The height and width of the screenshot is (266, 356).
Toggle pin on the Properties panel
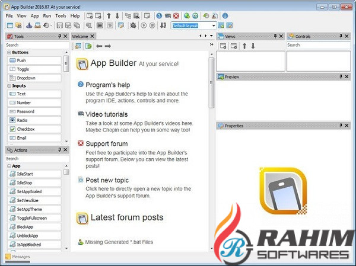341,126
